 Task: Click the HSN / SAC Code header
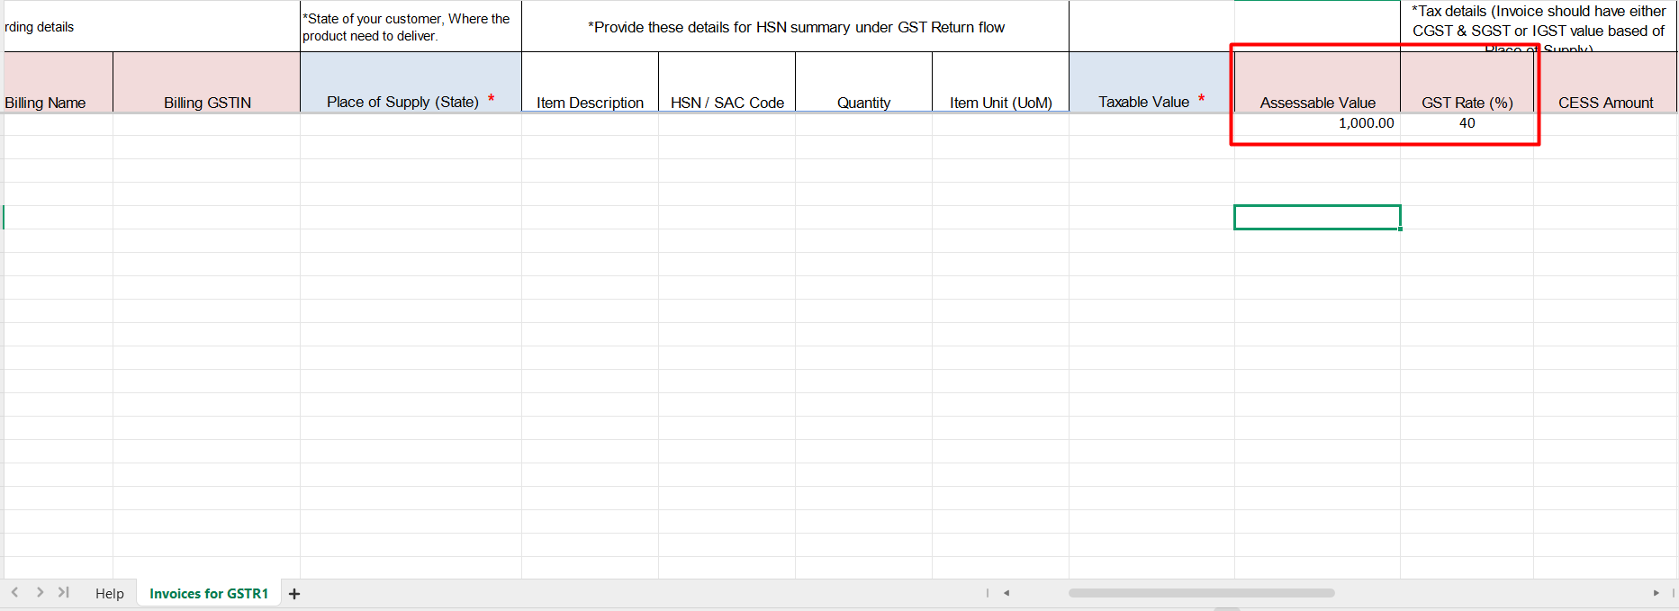(727, 84)
